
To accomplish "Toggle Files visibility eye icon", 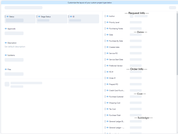I will click(x=6, y=69).
